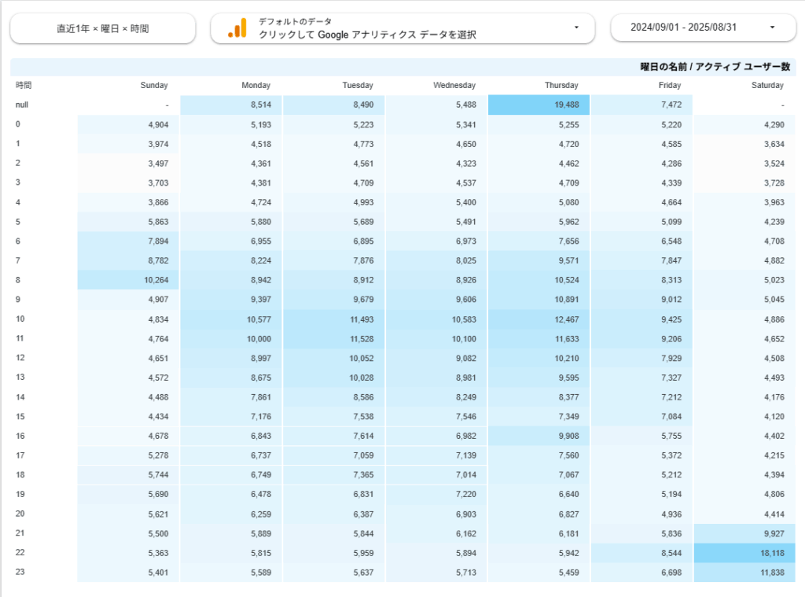Sort by the Monday column header
805x597 pixels.
point(255,85)
